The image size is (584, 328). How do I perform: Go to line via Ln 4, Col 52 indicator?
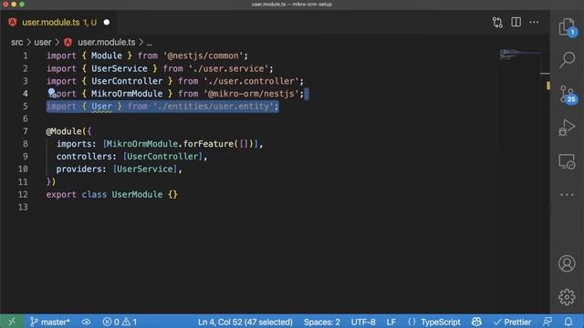[245, 322]
